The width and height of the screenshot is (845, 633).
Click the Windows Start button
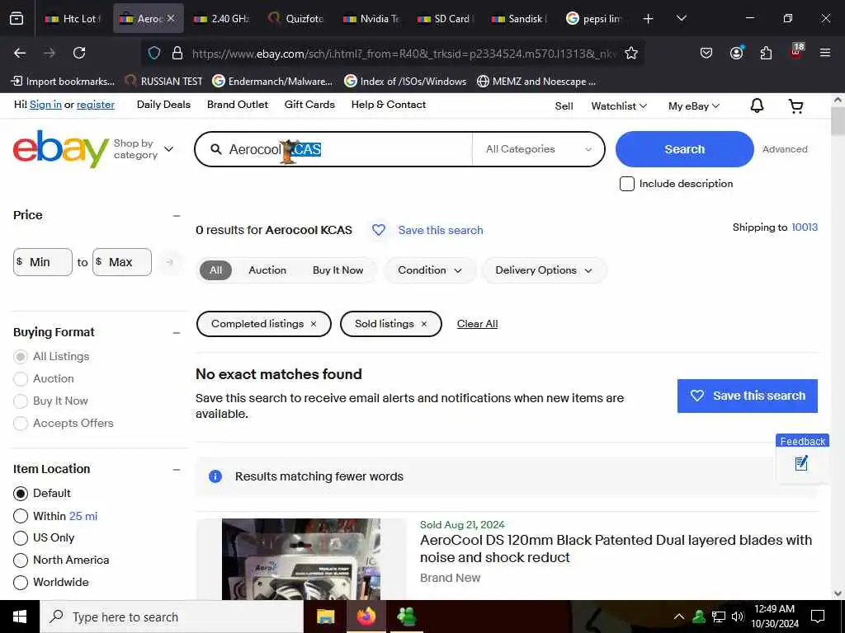click(20, 617)
